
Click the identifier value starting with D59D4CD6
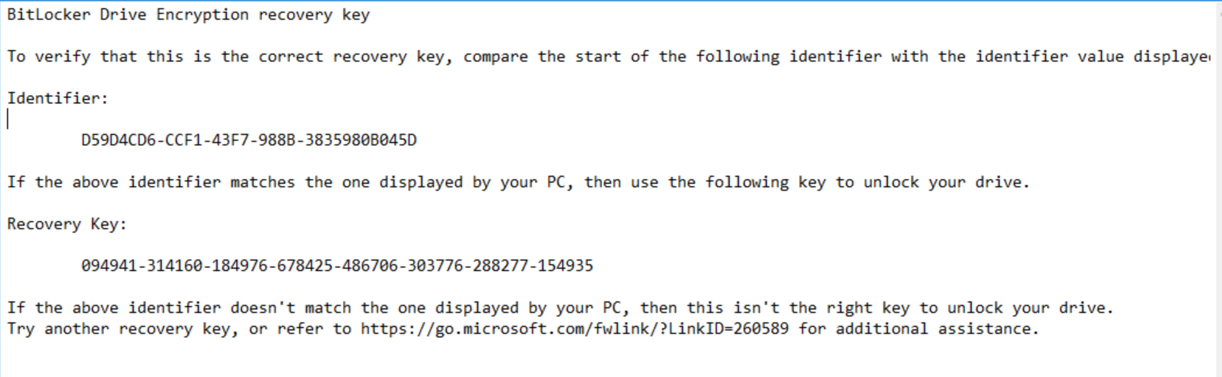(248, 140)
